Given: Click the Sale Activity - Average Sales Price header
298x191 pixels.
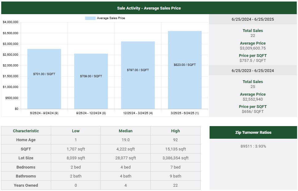Looking at the screenshot, I should [149, 8].
